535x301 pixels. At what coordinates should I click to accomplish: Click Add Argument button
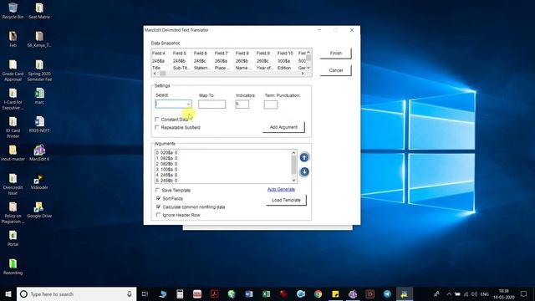[283, 127]
